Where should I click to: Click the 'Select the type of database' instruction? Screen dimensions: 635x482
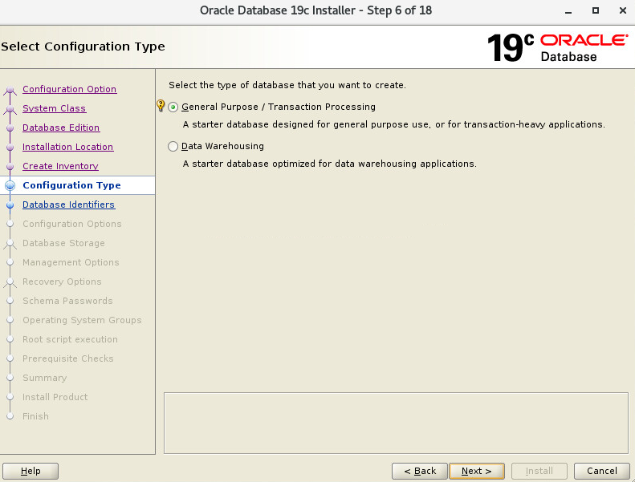[x=287, y=85]
